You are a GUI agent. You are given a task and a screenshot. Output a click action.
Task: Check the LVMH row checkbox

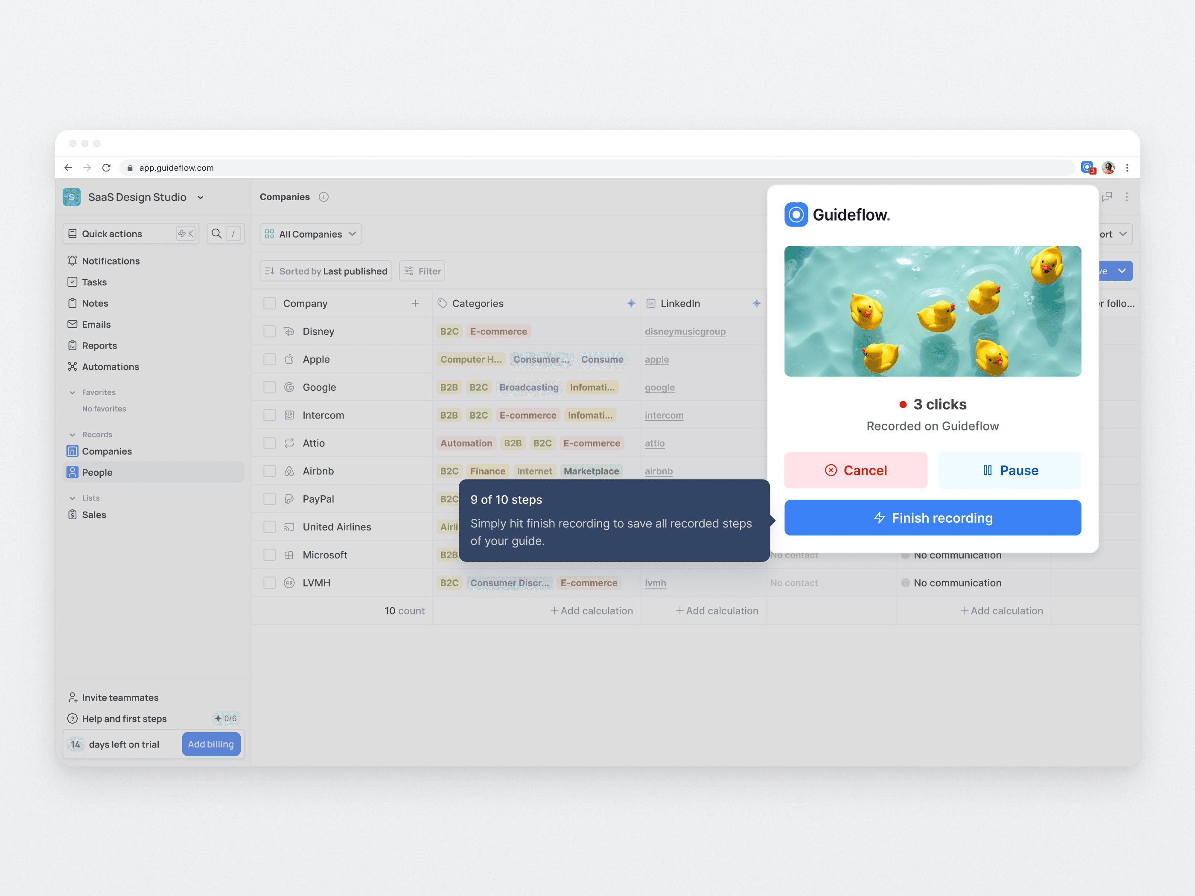270,583
